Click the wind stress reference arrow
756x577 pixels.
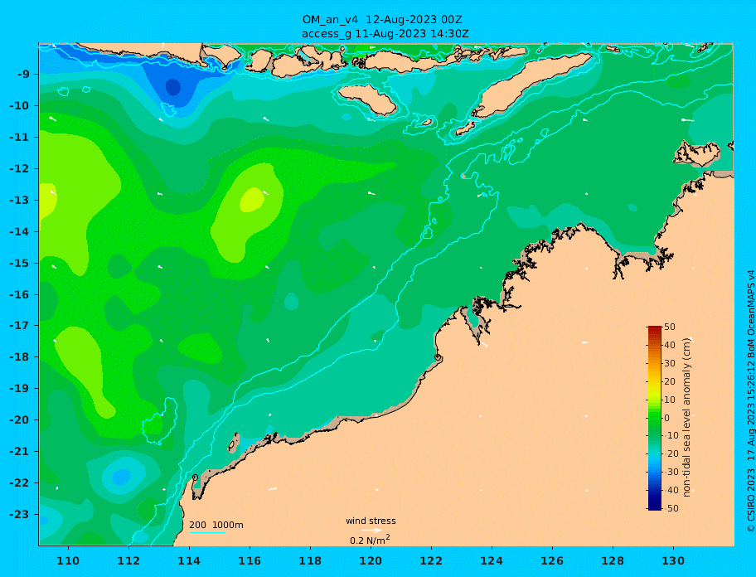[x=371, y=531]
